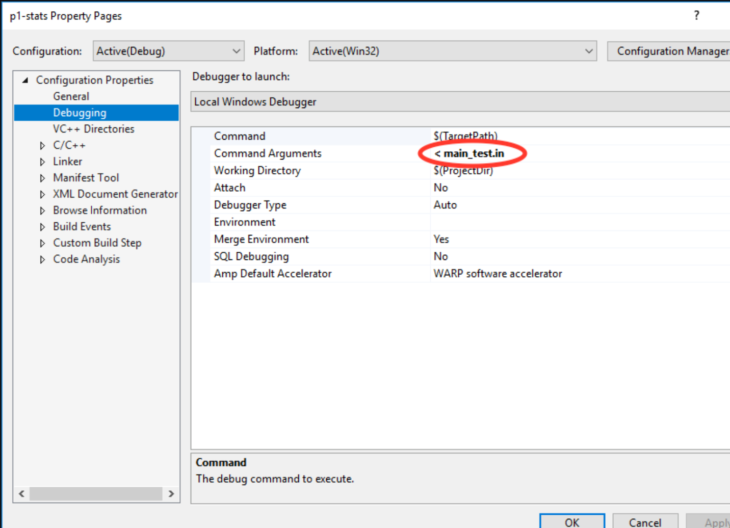Expand the C/C++ tree node
The width and height of the screenshot is (730, 528).
tap(42, 146)
